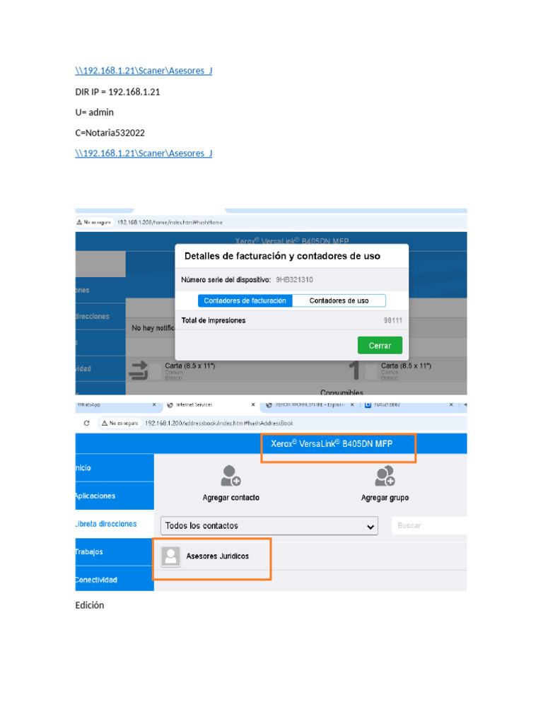Click the Consumibles heading
This screenshot has height=724, width=543.
(341, 392)
